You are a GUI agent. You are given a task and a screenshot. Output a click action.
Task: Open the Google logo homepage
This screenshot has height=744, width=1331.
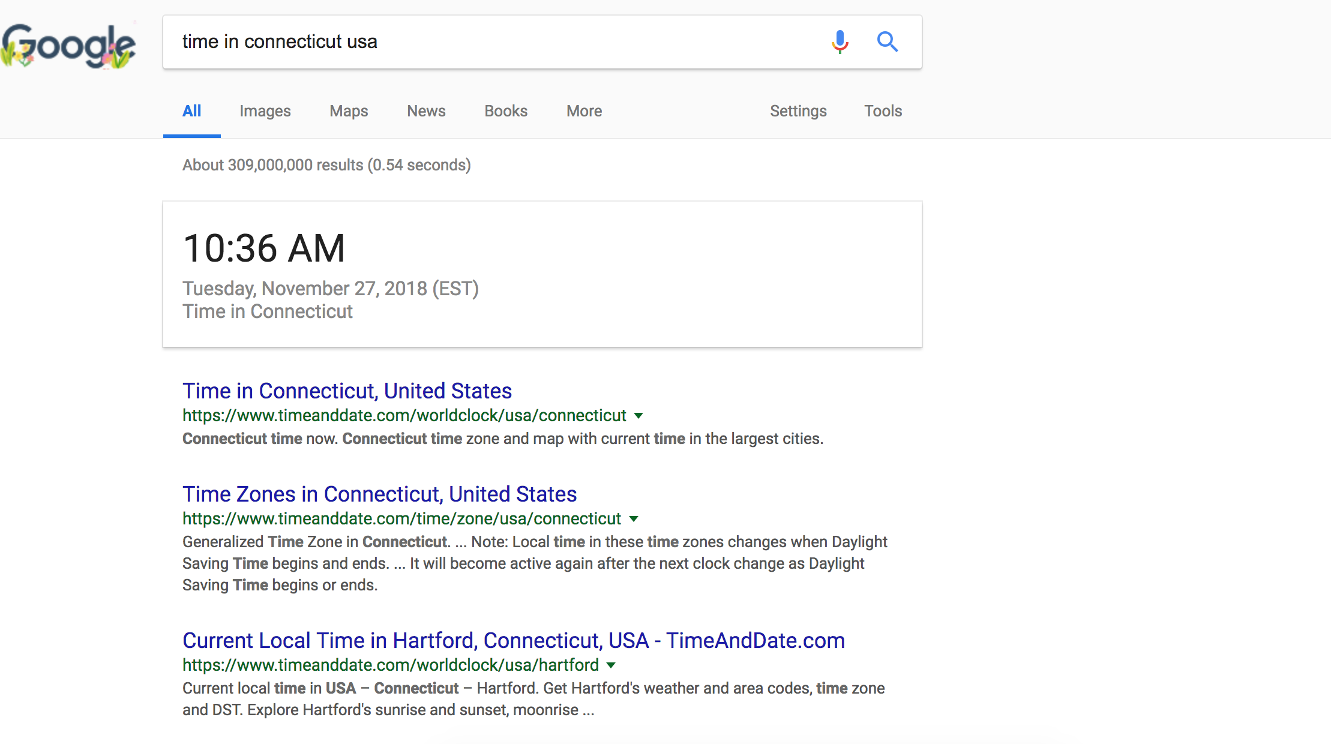[x=68, y=46]
